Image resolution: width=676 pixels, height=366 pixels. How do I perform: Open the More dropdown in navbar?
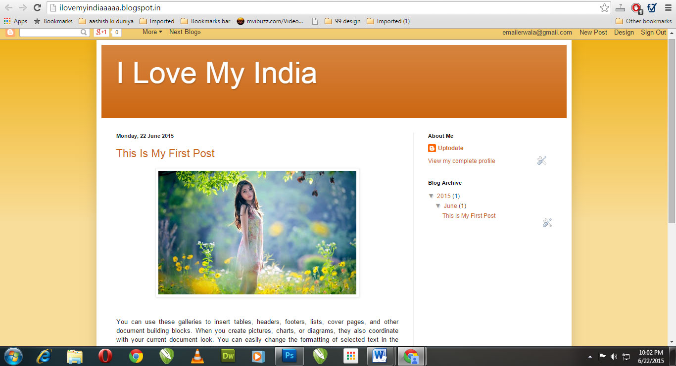(x=152, y=32)
